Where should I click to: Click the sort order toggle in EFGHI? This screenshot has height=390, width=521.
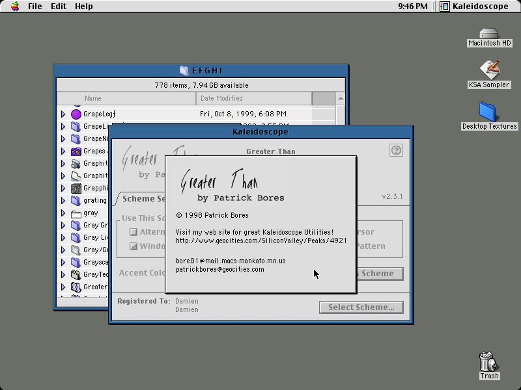(340, 98)
